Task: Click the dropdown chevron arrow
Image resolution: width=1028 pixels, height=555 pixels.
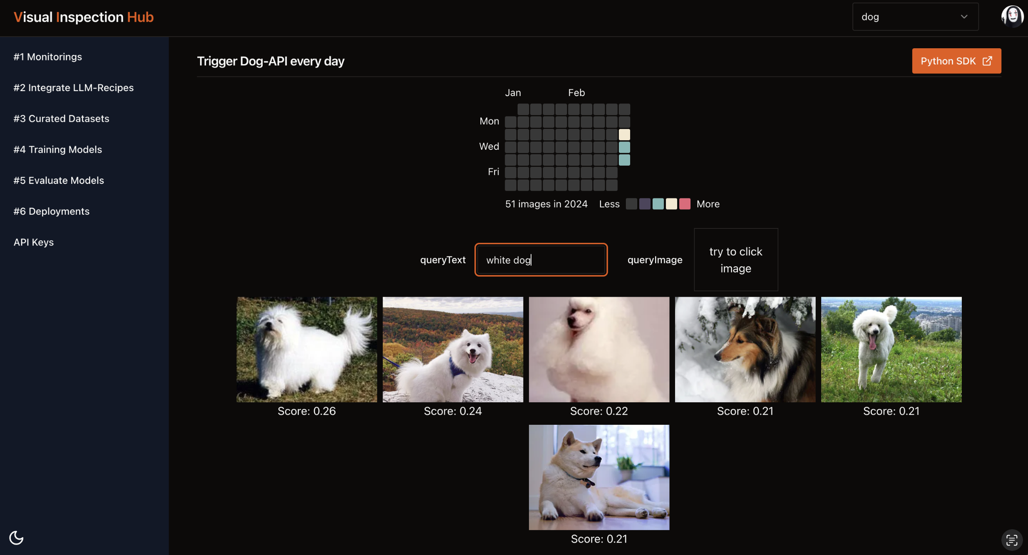Action: tap(964, 17)
